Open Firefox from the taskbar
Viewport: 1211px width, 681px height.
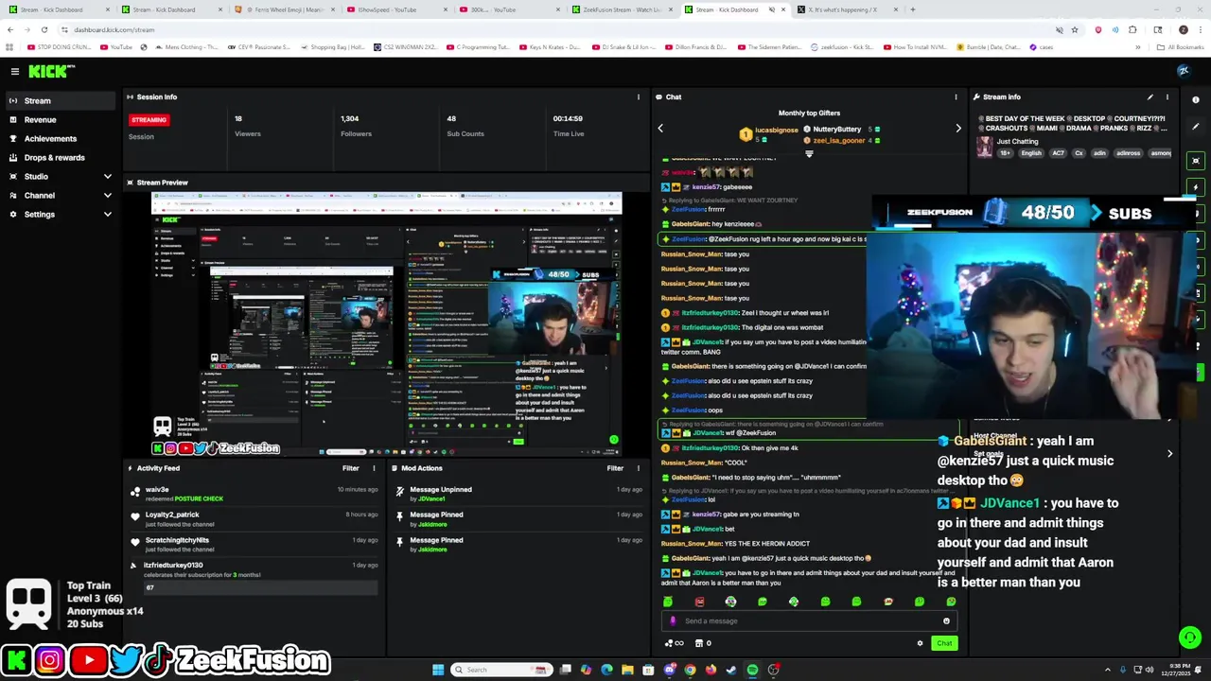[x=711, y=670]
